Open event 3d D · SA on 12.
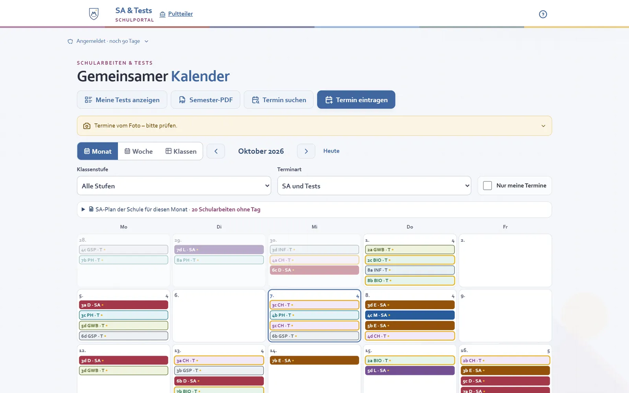The width and height of the screenshot is (629, 393). click(123, 360)
